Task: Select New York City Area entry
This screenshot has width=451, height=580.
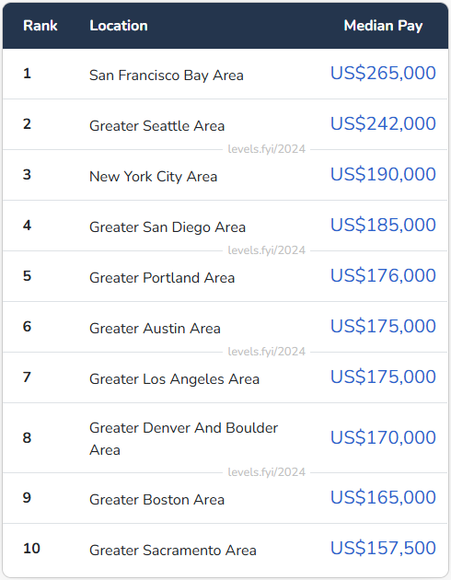Action: [x=154, y=177]
